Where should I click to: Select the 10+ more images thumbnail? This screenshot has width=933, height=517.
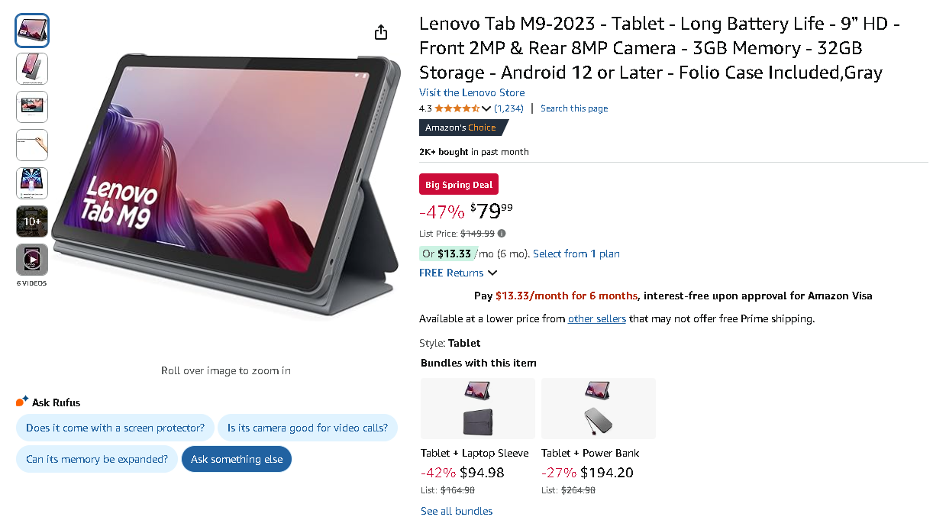32,221
